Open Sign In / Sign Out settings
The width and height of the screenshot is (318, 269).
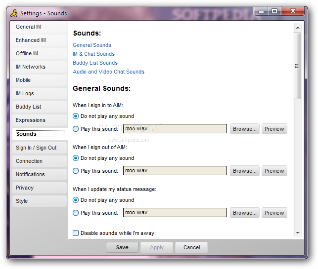tap(40, 148)
